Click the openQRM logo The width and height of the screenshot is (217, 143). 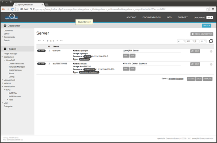point(12,17)
